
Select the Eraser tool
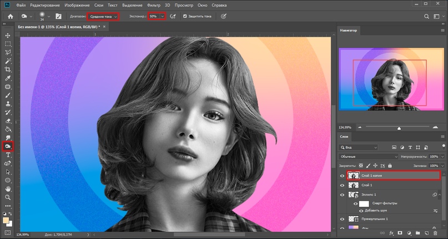coord(8,120)
